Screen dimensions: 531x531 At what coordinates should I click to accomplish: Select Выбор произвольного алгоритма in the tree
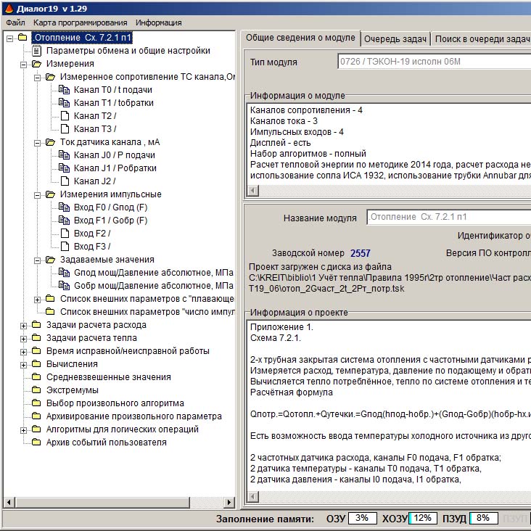[x=115, y=403]
